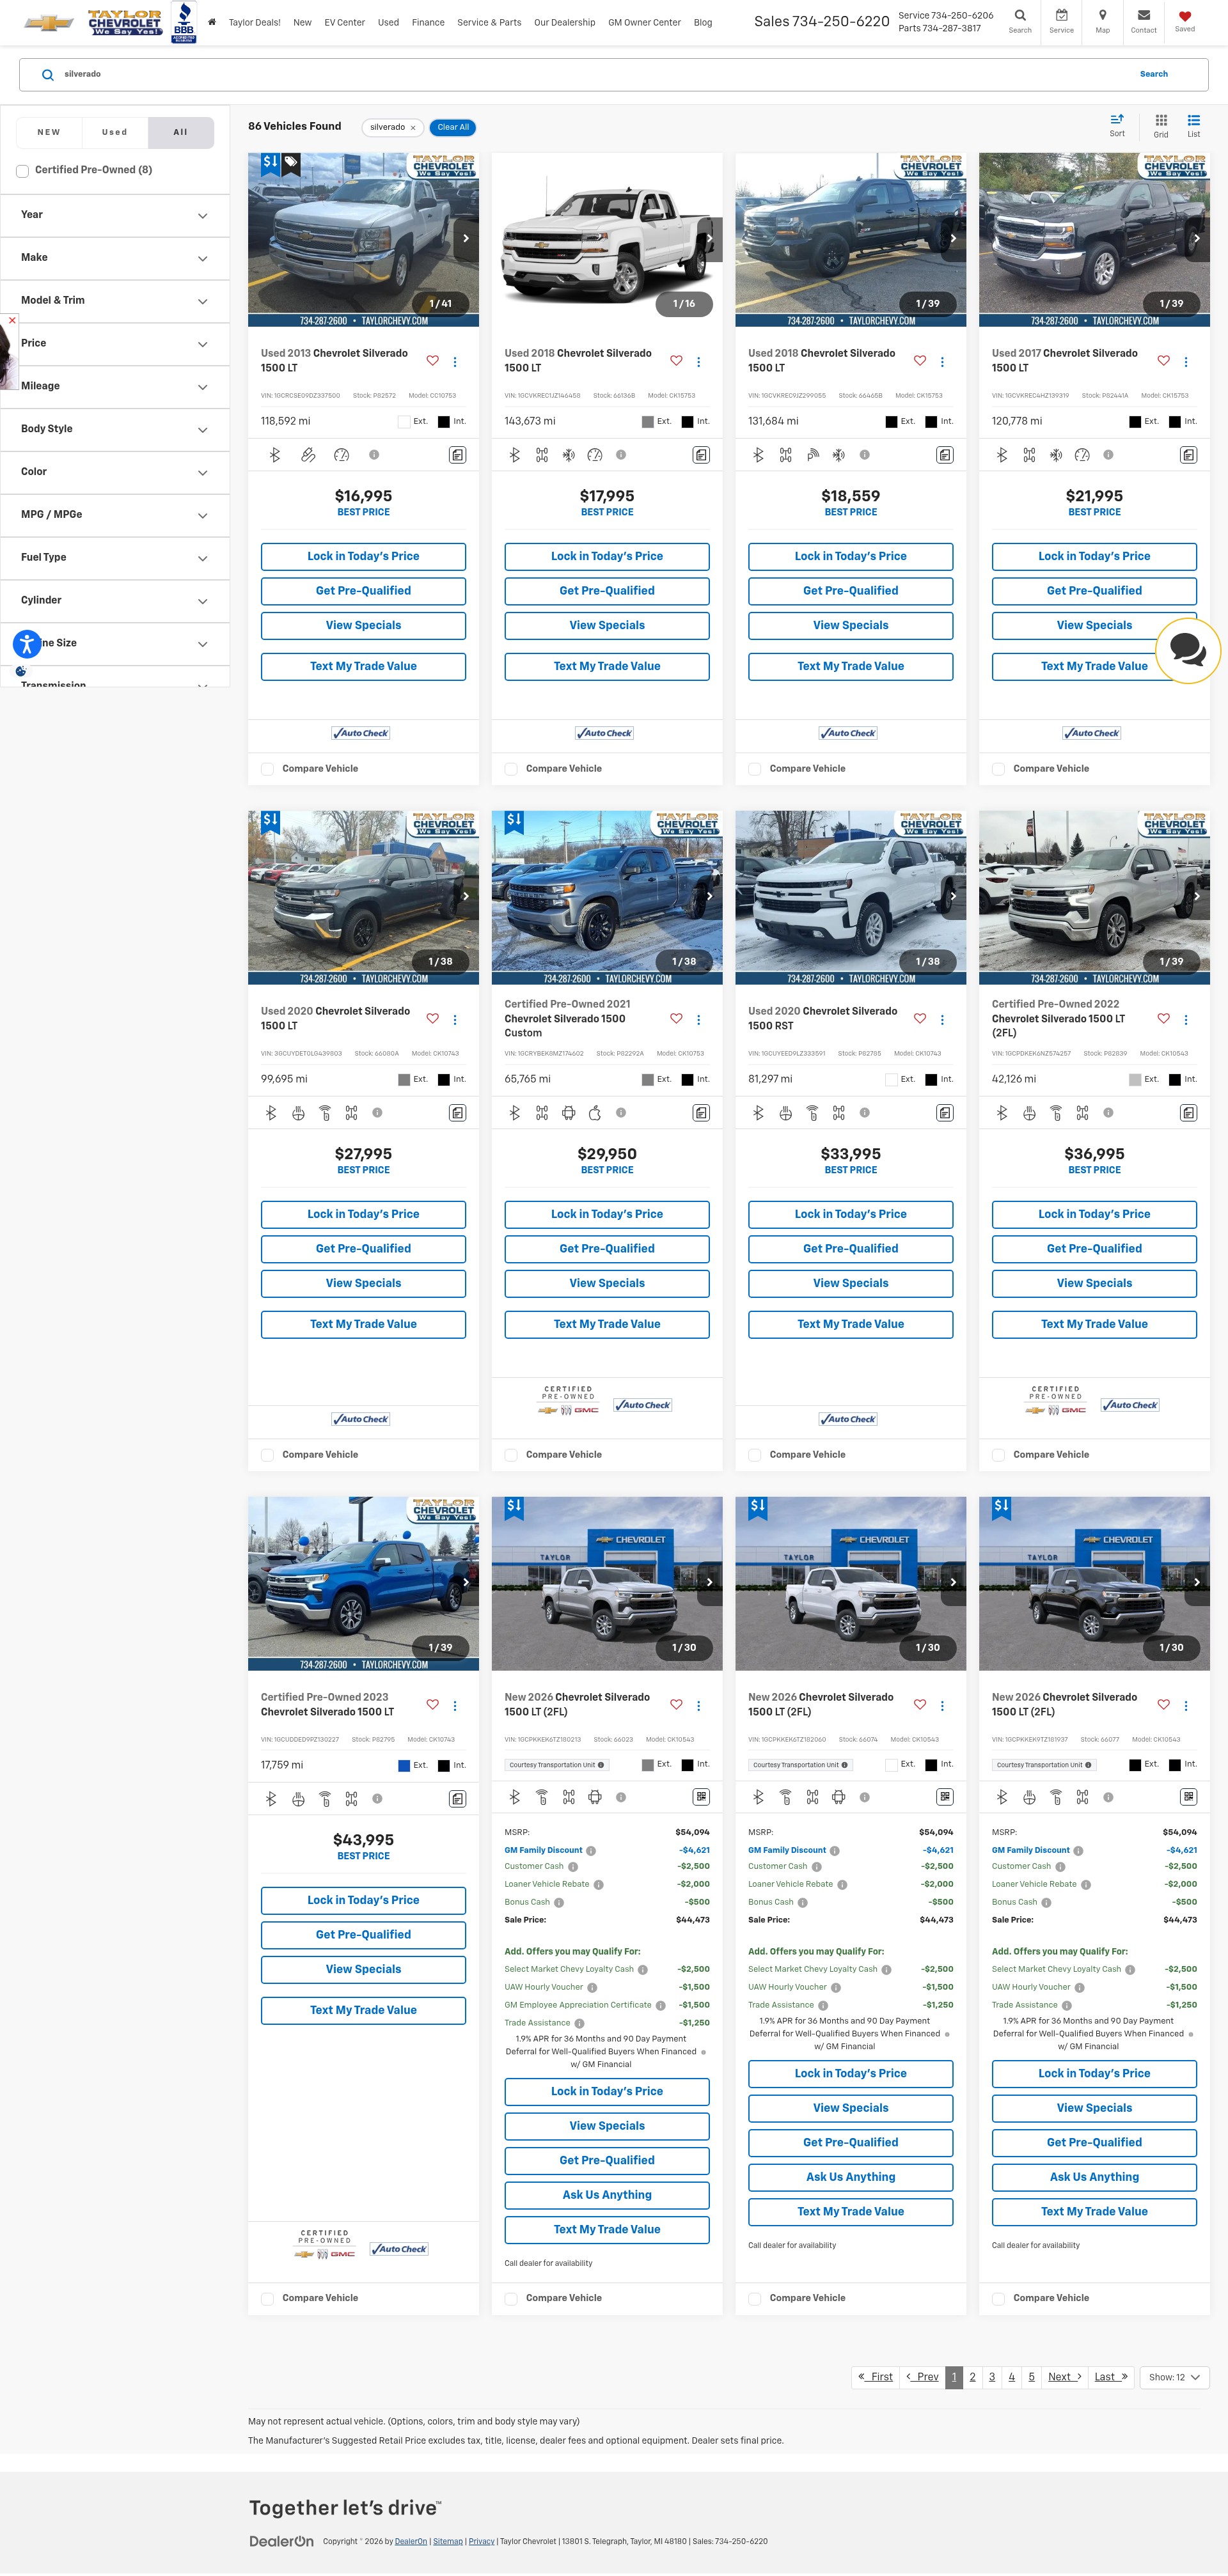Open the Service calendar icon in header
This screenshot has height=2576, width=1228.
pos(1061,16)
